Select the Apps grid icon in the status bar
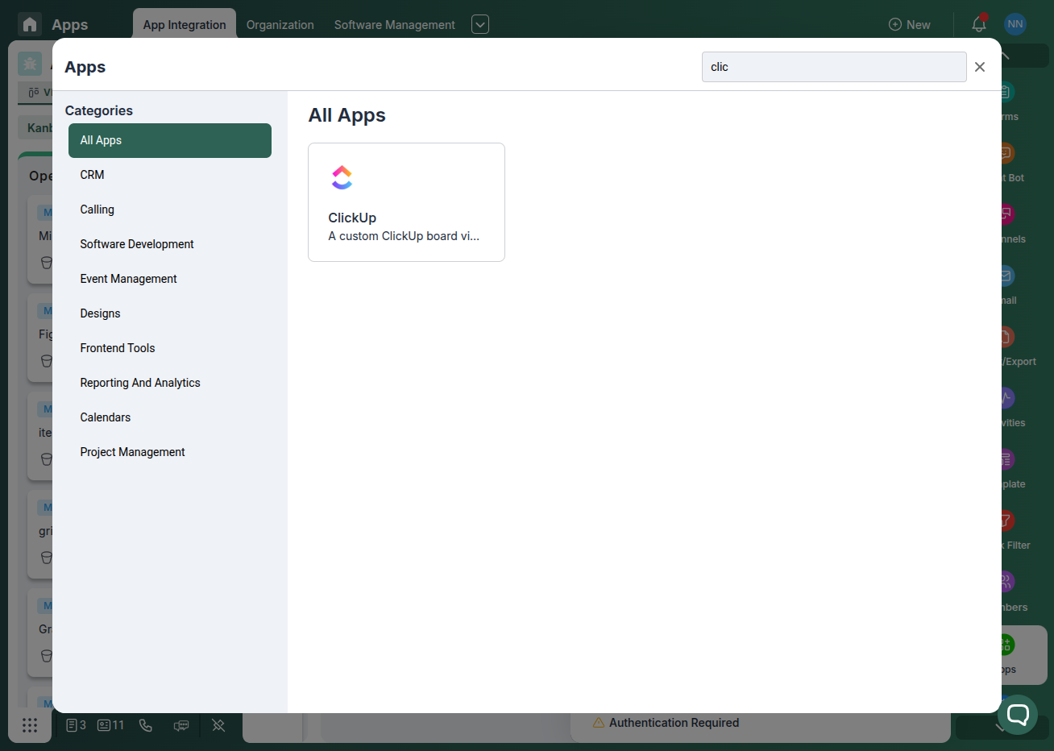1054x751 pixels. pos(30,725)
